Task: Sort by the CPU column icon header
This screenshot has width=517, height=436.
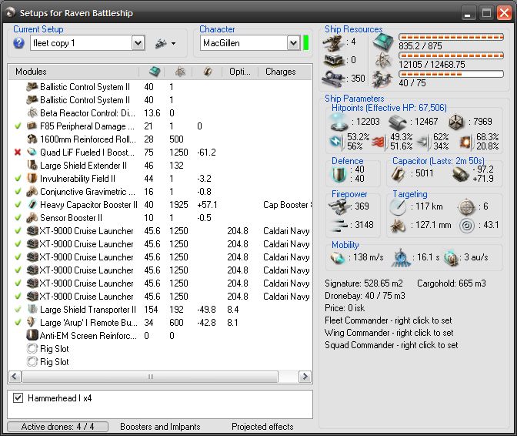Action: pyautogui.click(x=153, y=72)
